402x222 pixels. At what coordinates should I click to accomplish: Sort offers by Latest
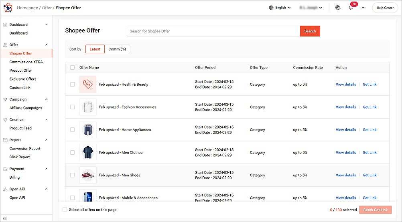[x=95, y=49]
